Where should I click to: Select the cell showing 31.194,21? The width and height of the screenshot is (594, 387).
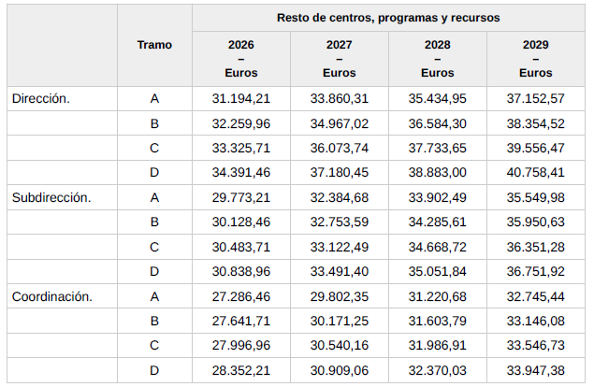(x=241, y=98)
